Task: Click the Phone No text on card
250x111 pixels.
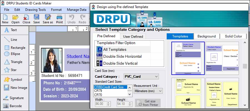Action: click(62, 83)
